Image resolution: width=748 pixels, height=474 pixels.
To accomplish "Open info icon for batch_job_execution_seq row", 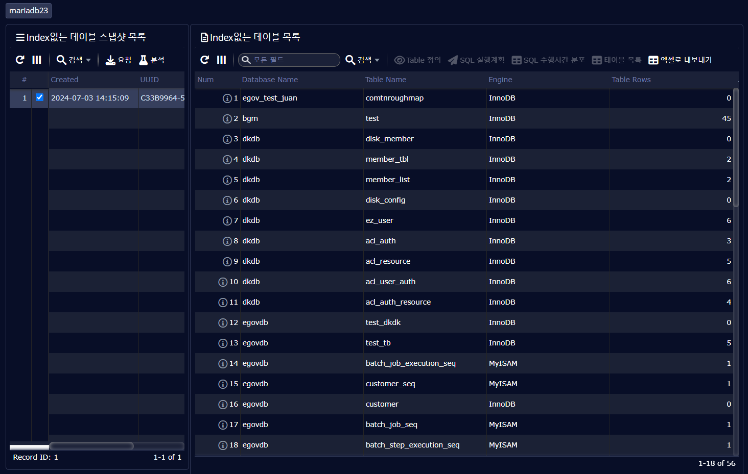I will 223,364.
